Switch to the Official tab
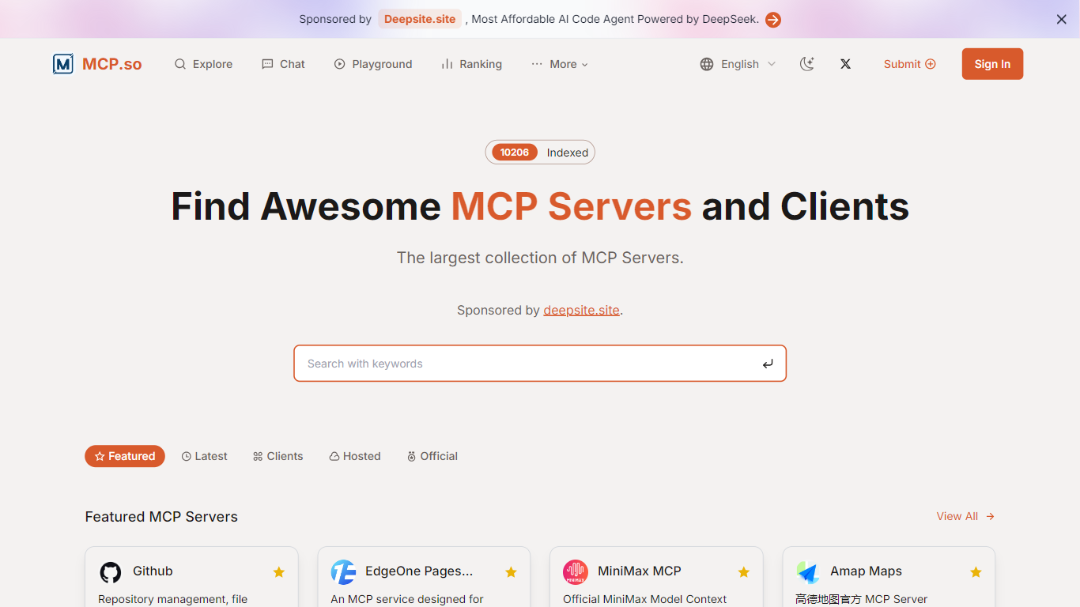The height and width of the screenshot is (607, 1080). click(x=432, y=456)
